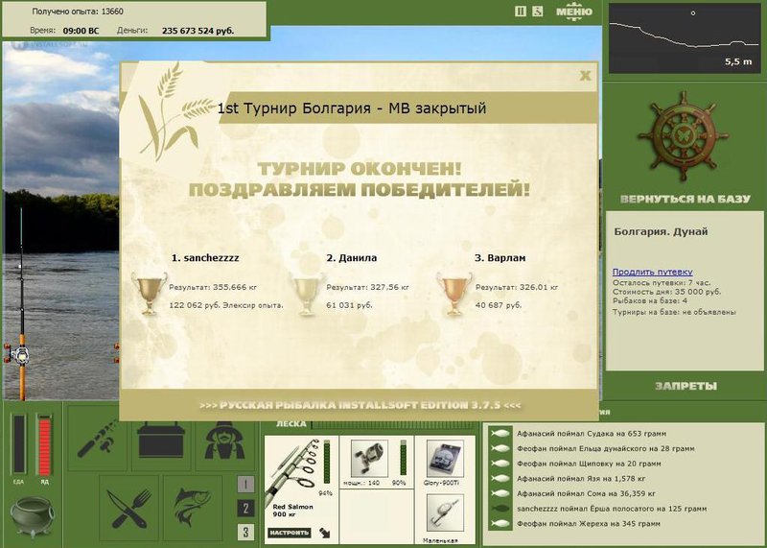Click winner name 3. Варлам

pyautogui.click(x=500, y=258)
